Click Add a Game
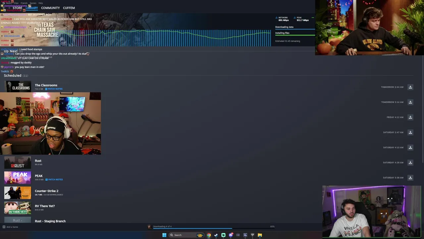The width and height of the screenshot is (424, 239). coord(12,227)
